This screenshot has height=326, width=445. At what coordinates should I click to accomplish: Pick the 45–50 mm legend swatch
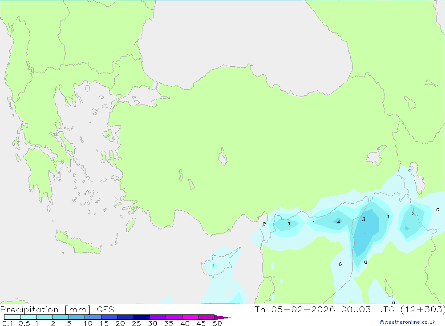[206, 317]
